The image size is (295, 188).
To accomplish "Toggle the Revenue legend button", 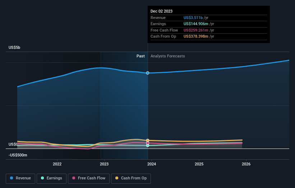I will [x=20, y=178].
